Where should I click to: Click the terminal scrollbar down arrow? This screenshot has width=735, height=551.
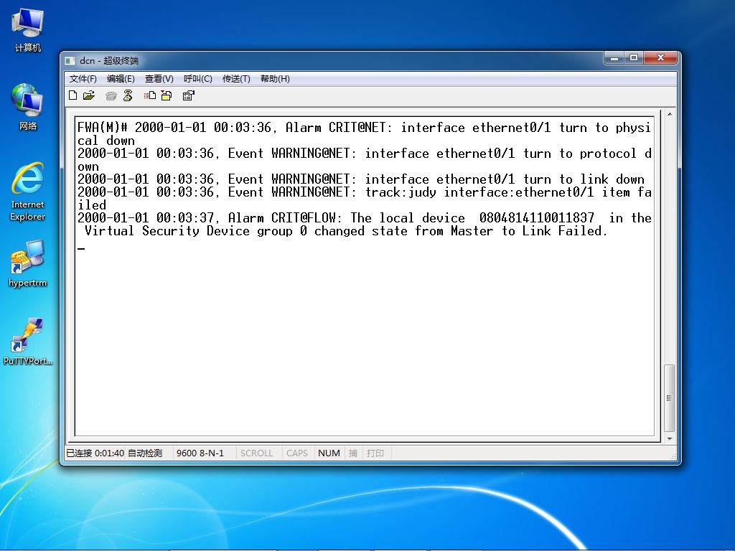coord(670,438)
